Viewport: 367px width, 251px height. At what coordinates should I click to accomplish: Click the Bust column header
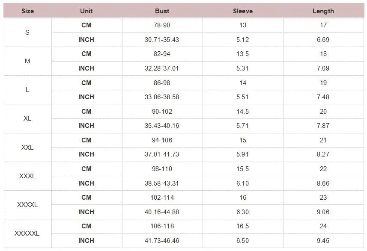pyautogui.click(x=162, y=11)
